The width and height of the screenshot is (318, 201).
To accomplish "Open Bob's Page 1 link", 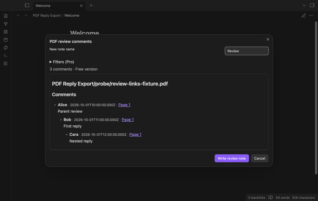I will [x=128, y=120].
